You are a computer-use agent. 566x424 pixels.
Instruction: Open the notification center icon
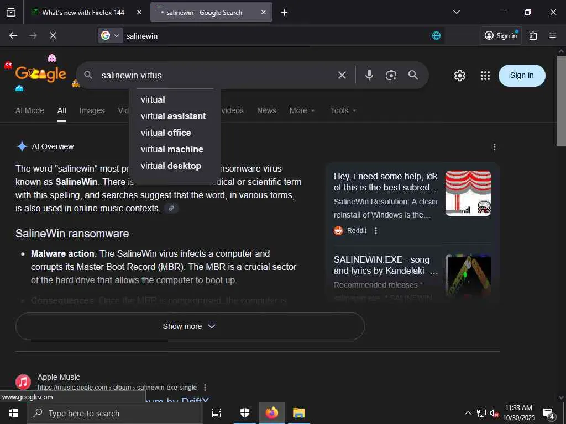click(x=549, y=414)
